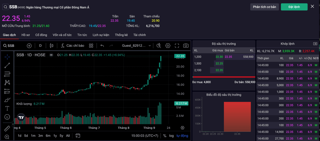Select the XABCD pattern tool

[x=7, y=83]
